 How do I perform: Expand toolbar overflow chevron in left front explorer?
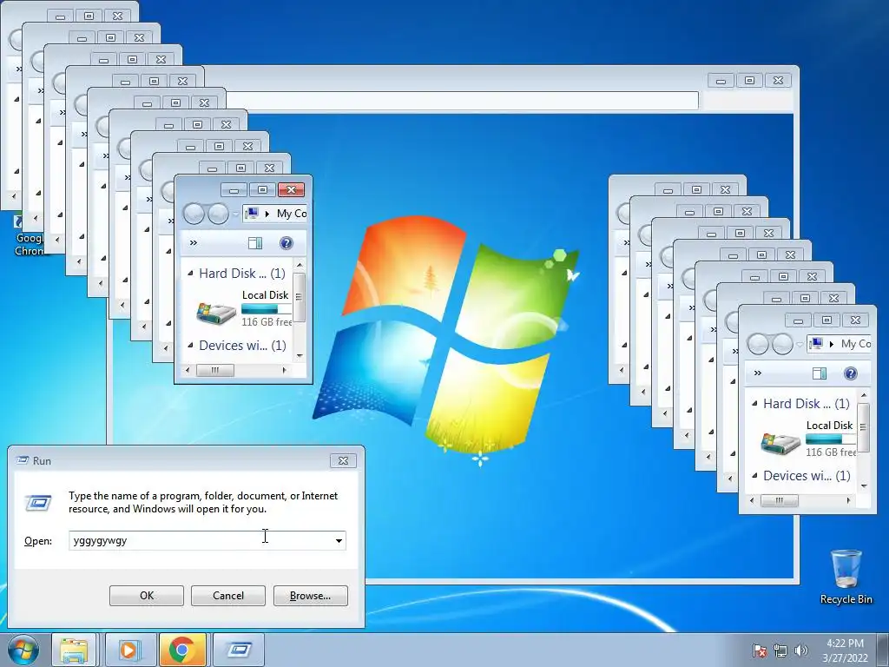coord(194,243)
